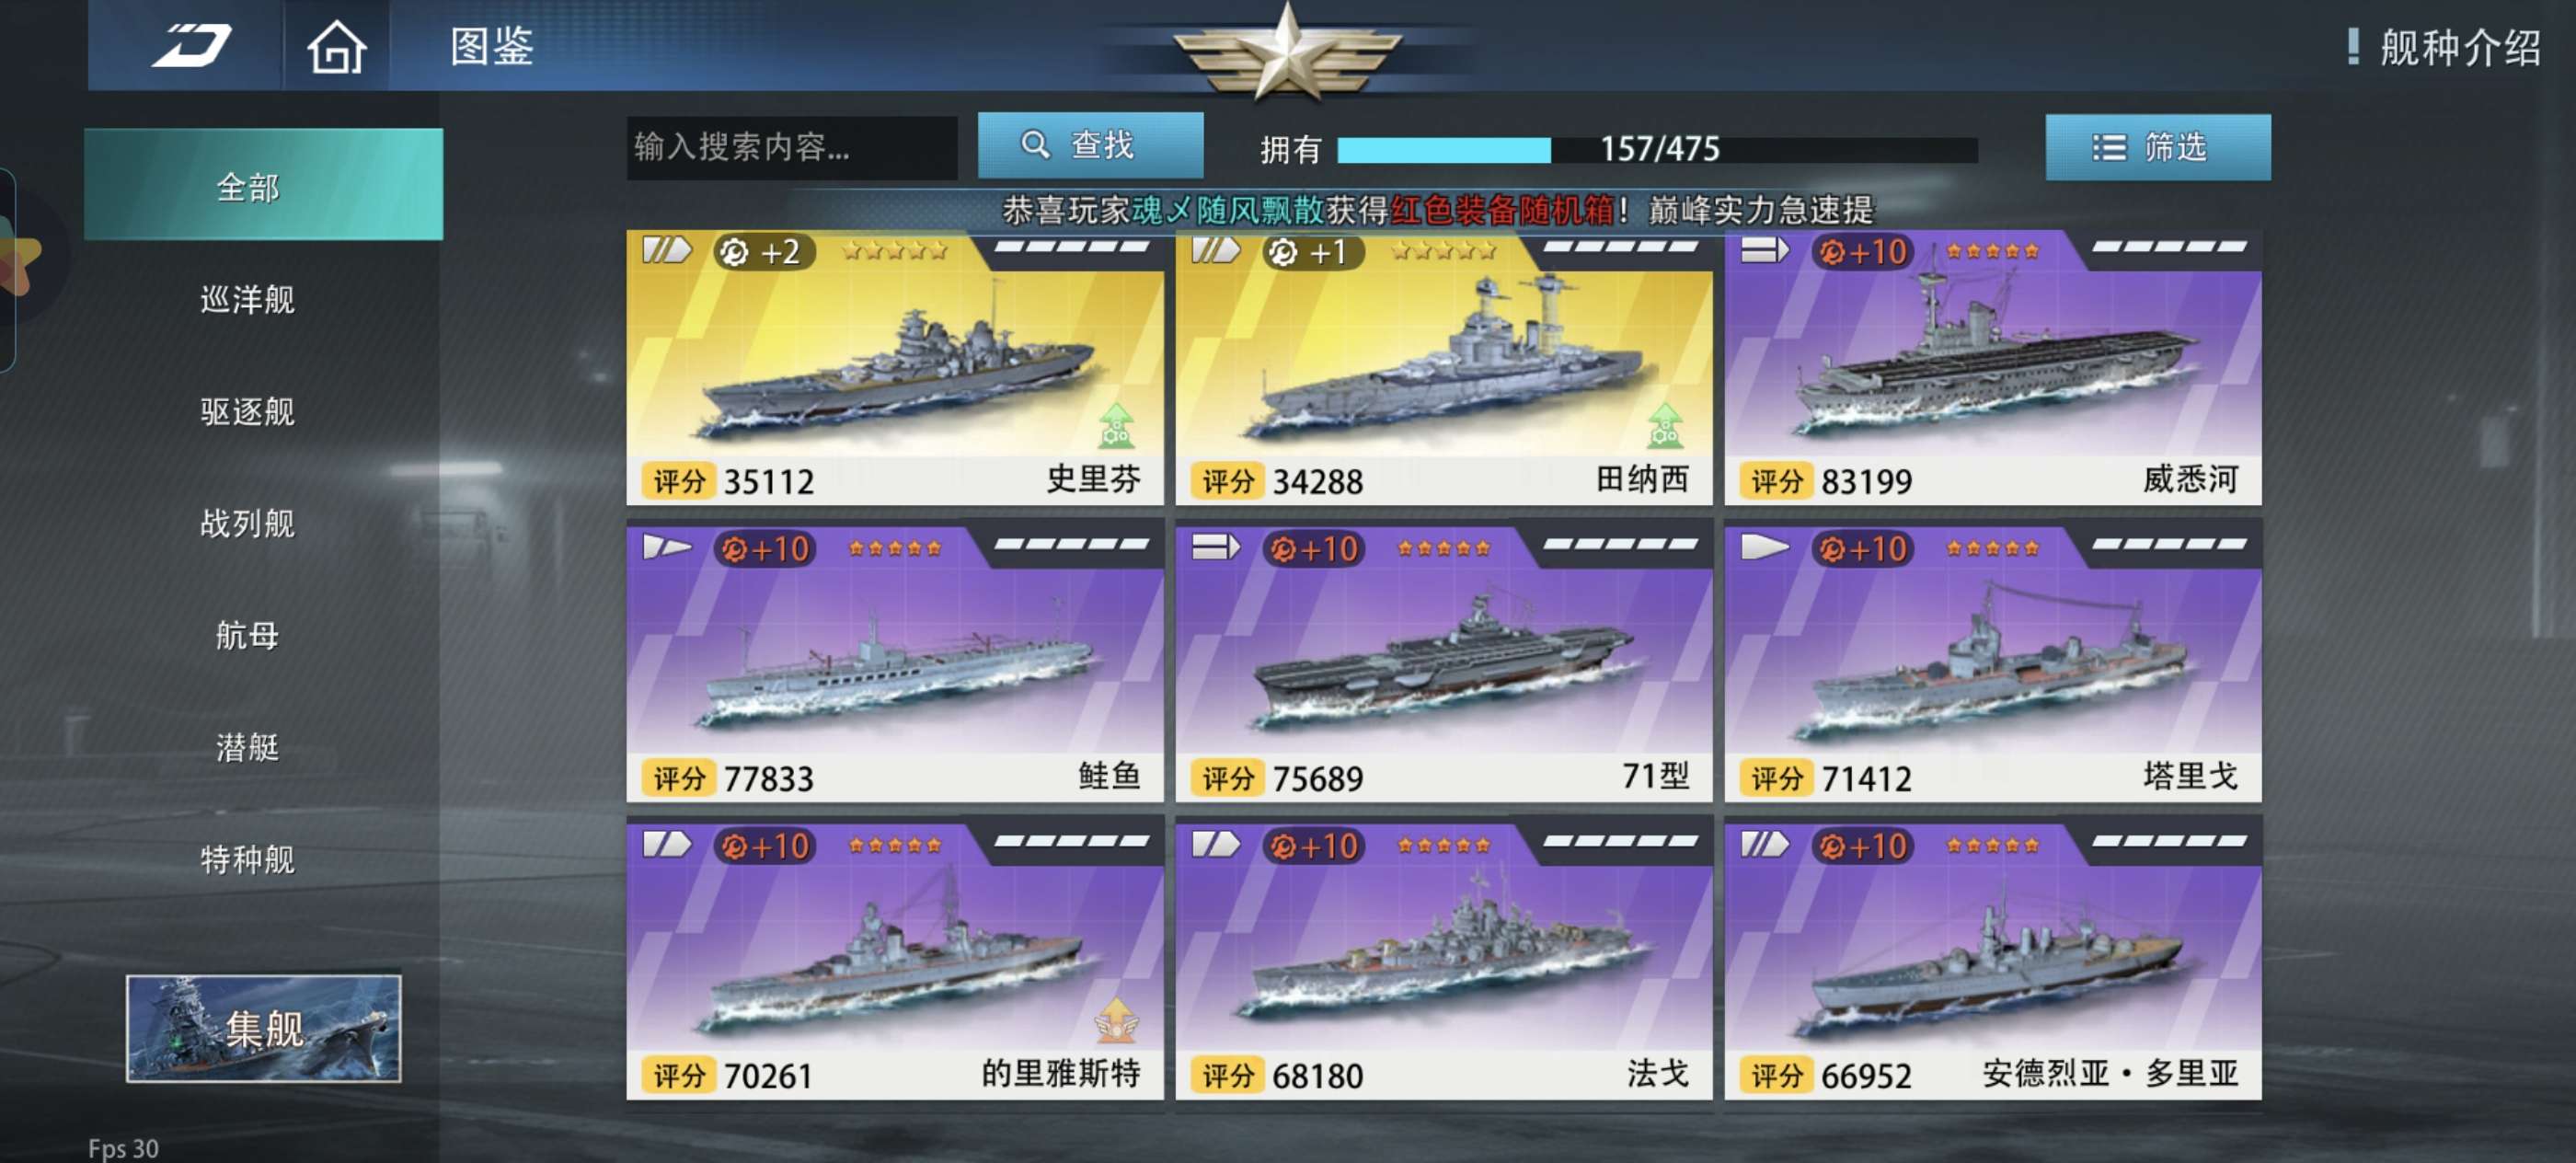The image size is (2576, 1163).
Task: Switch to the 战列舰 category
Action: coord(248,523)
